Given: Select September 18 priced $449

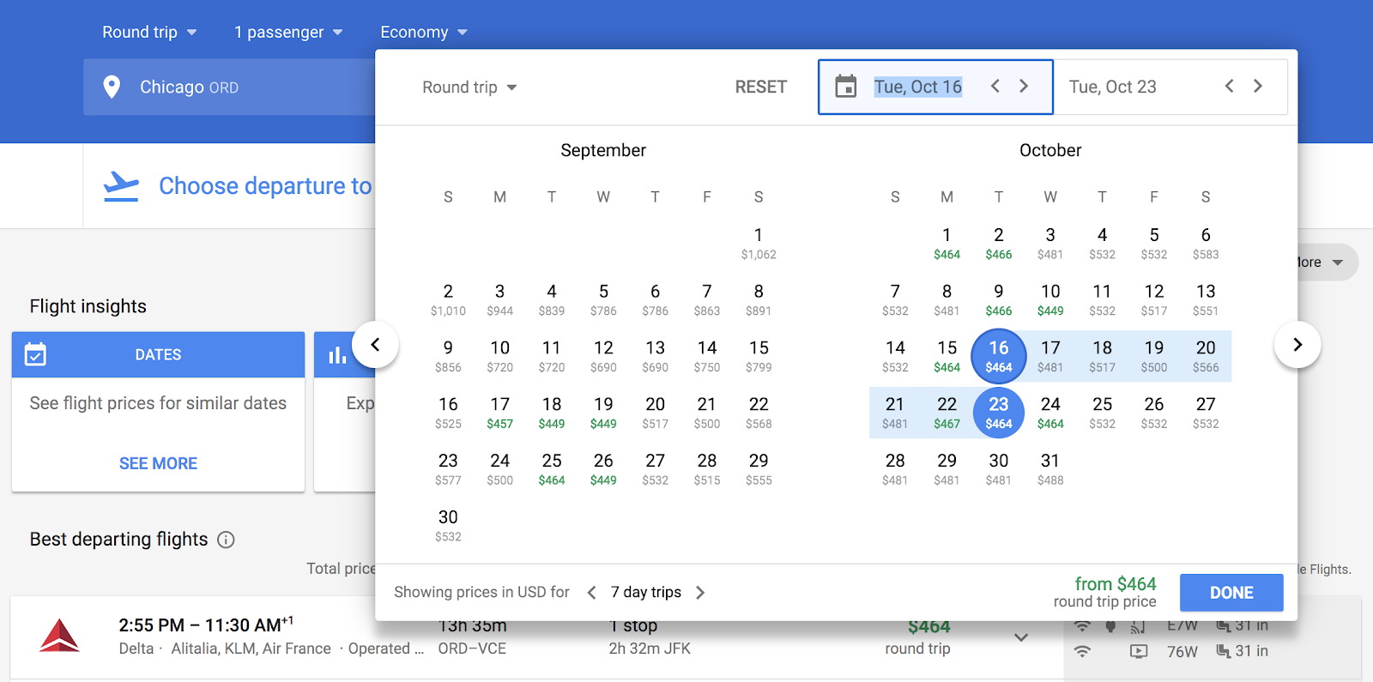Looking at the screenshot, I should pyautogui.click(x=552, y=413).
